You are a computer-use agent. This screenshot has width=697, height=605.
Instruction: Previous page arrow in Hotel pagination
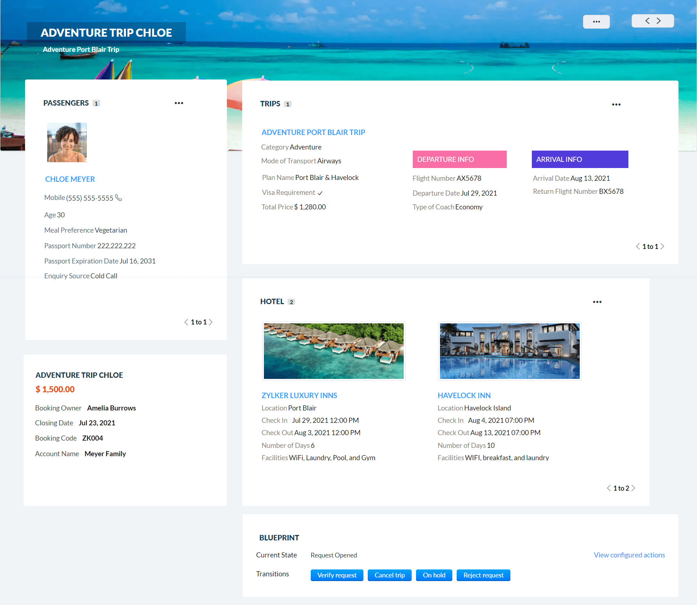[x=608, y=488]
